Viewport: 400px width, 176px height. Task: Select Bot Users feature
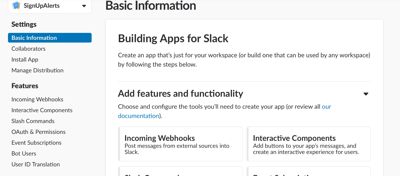pyautogui.click(x=24, y=153)
